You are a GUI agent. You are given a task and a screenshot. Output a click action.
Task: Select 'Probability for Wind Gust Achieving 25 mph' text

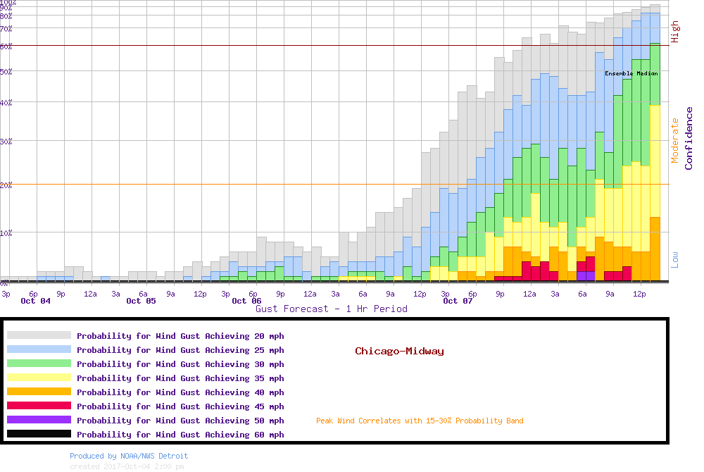click(180, 350)
